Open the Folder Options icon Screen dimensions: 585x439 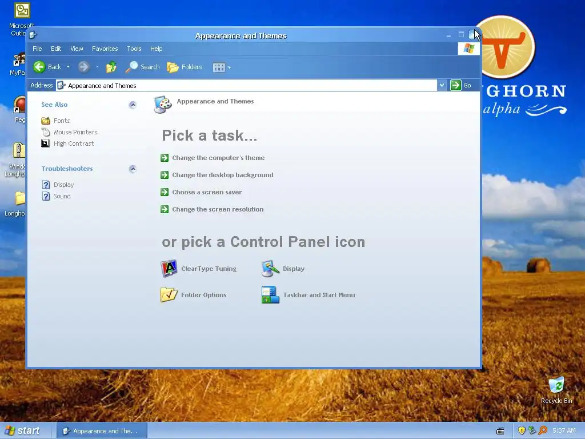tap(169, 294)
